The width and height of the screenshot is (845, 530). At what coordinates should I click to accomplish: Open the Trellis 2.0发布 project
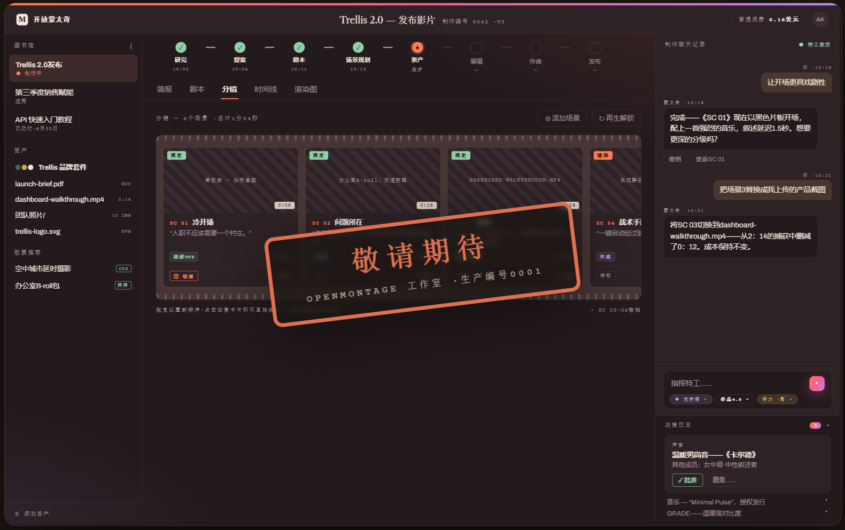[x=73, y=68]
